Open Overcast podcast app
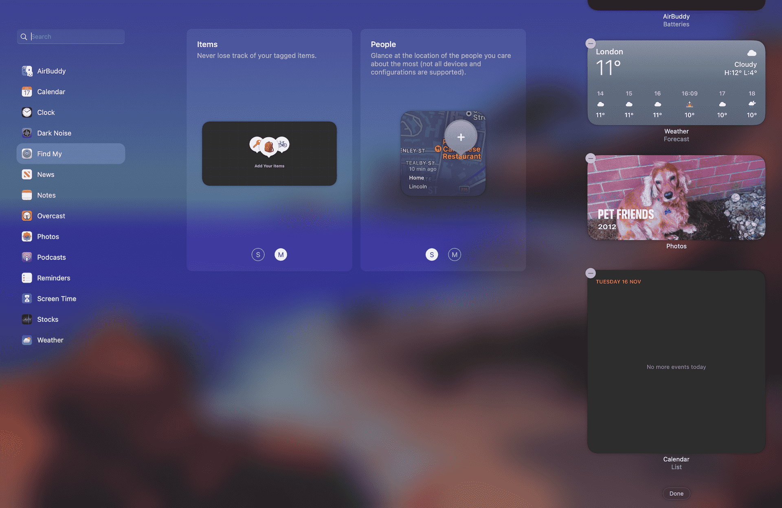Screen dimensions: 782x508 [x=51, y=216]
